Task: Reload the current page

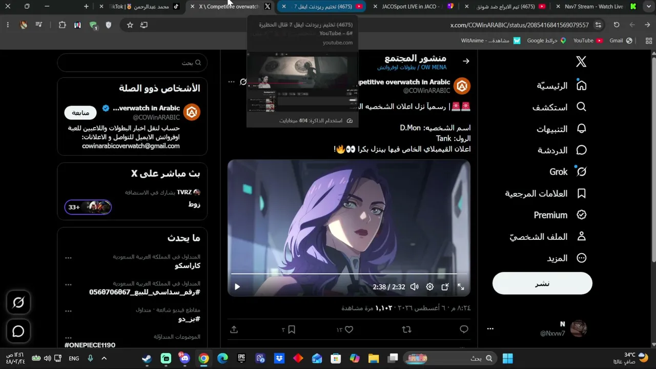Action: click(x=617, y=25)
